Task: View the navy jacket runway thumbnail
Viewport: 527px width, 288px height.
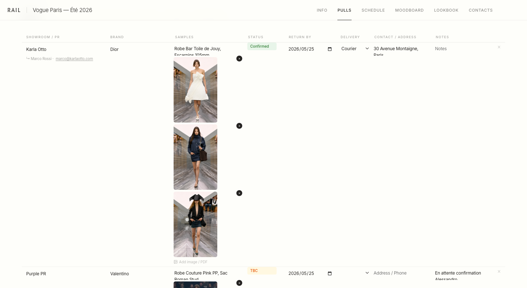Action: coord(195,157)
